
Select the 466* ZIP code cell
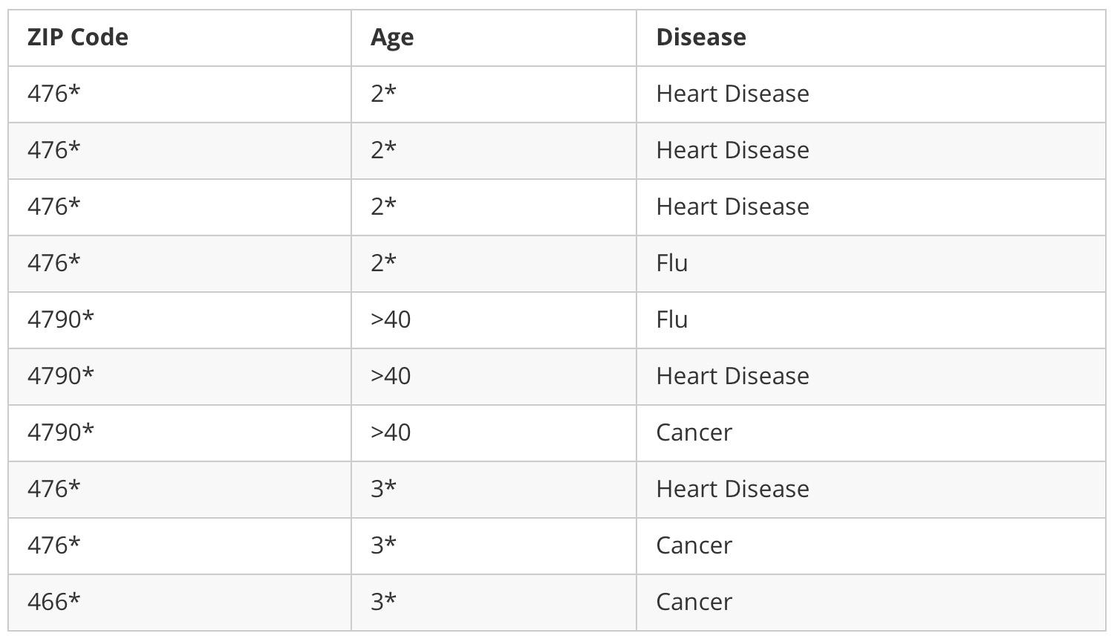[53, 602]
